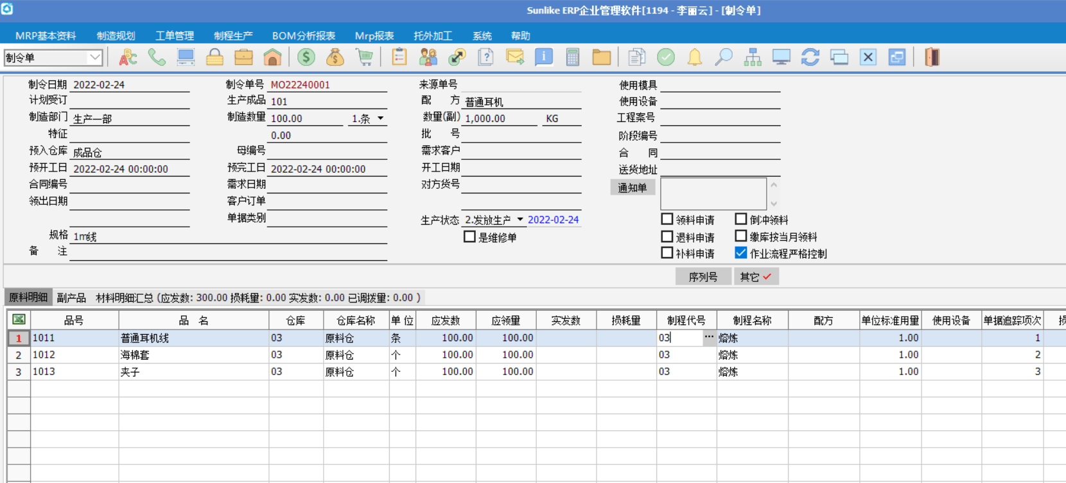The width and height of the screenshot is (1066, 483).
Task: Click the yellow bell notification icon
Action: pyautogui.click(x=694, y=57)
